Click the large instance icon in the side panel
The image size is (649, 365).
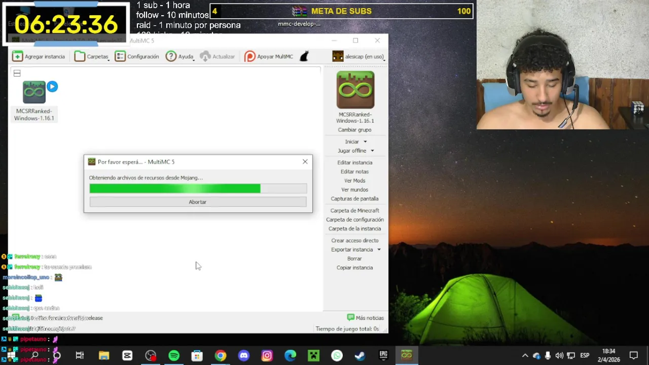[355, 90]
